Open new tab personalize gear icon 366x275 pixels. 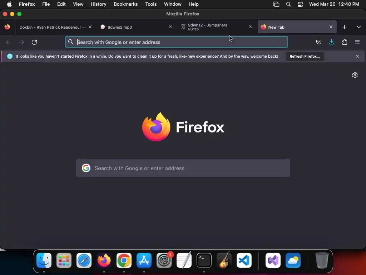(x=355, y=75)
